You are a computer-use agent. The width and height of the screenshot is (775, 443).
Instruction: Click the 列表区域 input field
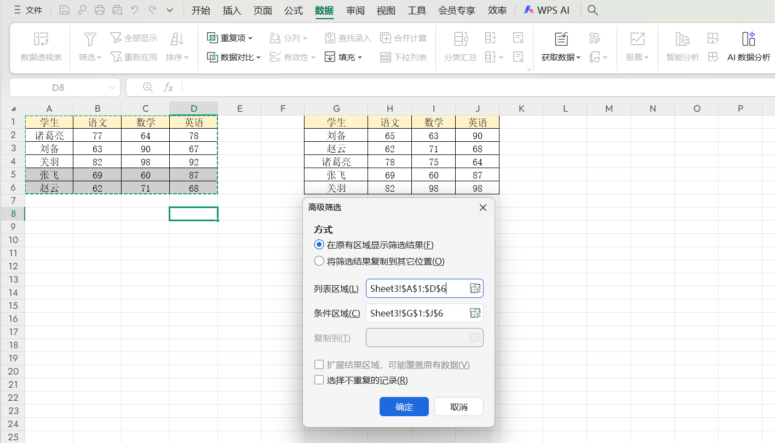click(419, 288)
